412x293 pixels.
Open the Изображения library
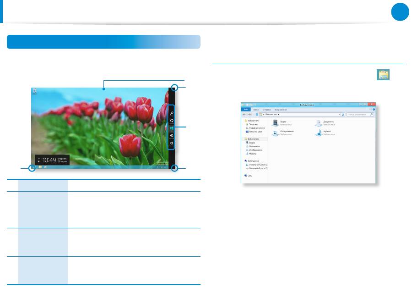276,133
